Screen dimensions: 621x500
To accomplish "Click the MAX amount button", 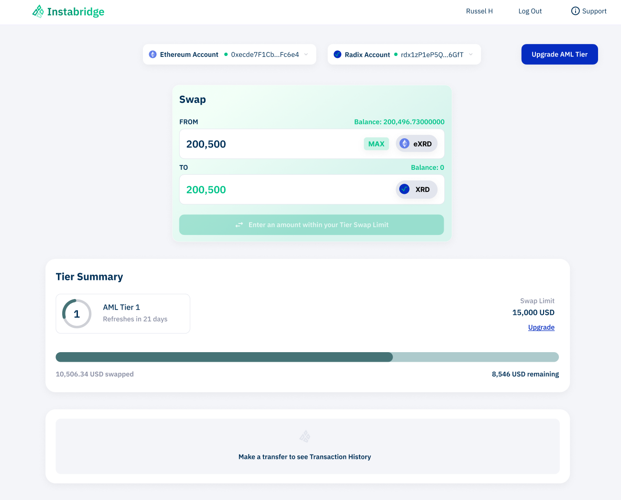I will click(376, 144).
